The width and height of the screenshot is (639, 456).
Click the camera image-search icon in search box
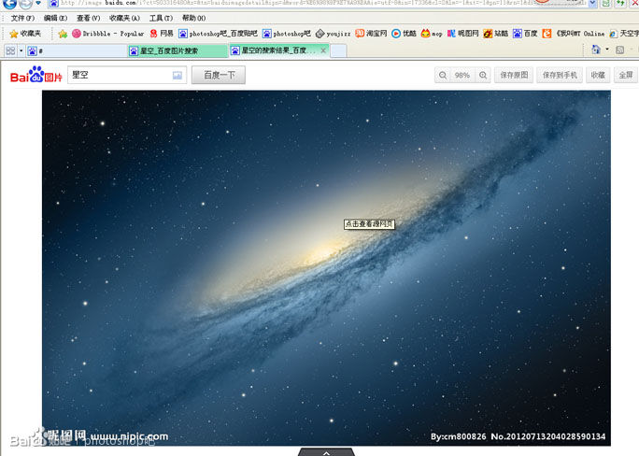(177, 76)
